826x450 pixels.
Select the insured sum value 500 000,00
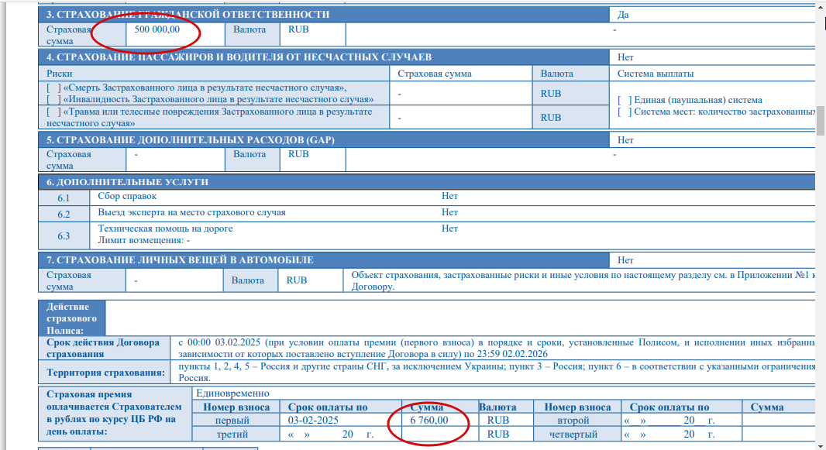pyautogui.click(x=157, y=29)
